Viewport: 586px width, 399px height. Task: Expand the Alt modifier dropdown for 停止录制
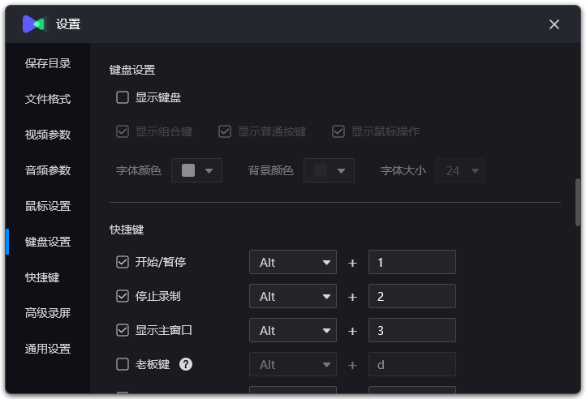point(292,297)
